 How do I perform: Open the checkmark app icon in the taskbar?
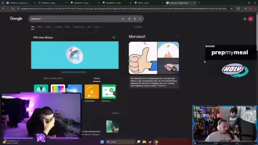coord(150,142)
